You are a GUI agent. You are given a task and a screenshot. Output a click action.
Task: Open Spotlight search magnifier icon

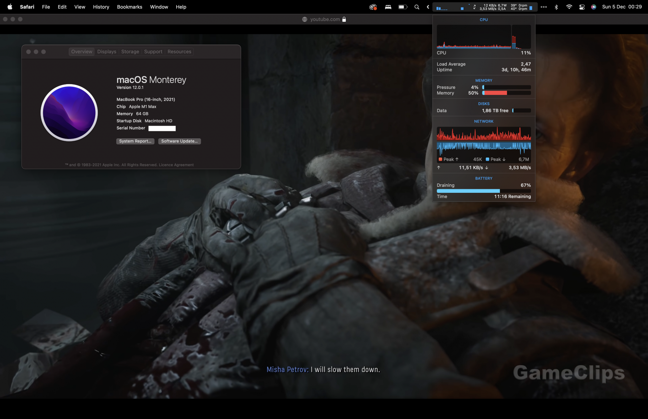click(417, 7)
